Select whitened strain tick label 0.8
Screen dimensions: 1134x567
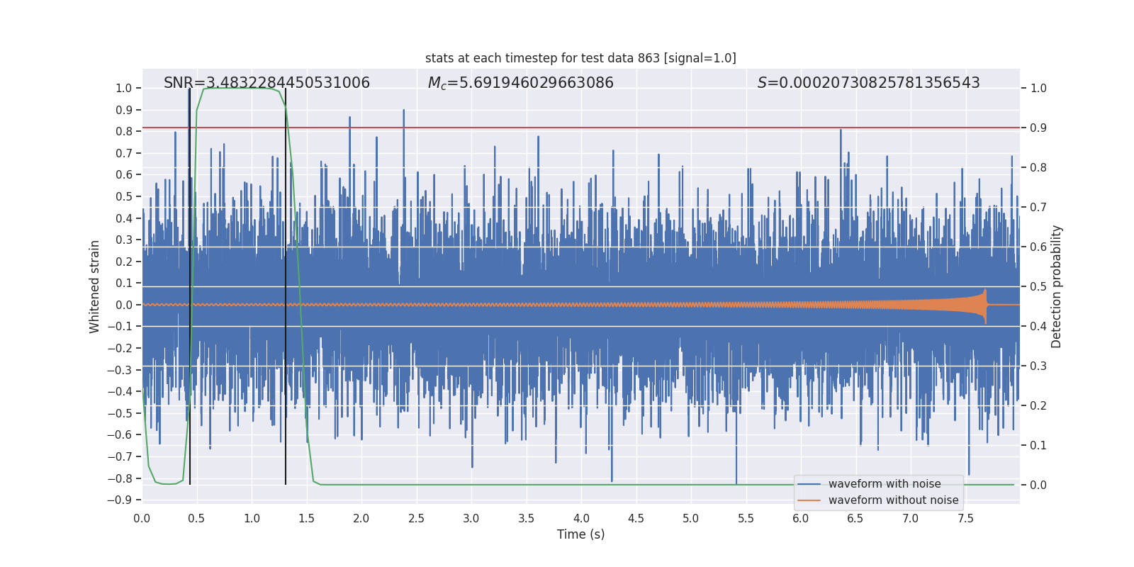123,132
